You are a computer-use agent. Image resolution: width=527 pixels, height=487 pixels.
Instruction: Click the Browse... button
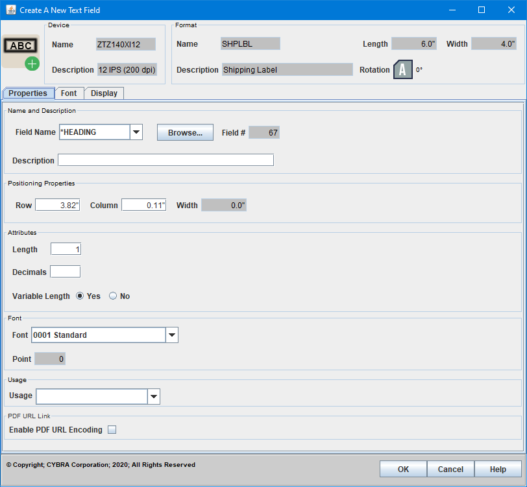tap(185, 132)
